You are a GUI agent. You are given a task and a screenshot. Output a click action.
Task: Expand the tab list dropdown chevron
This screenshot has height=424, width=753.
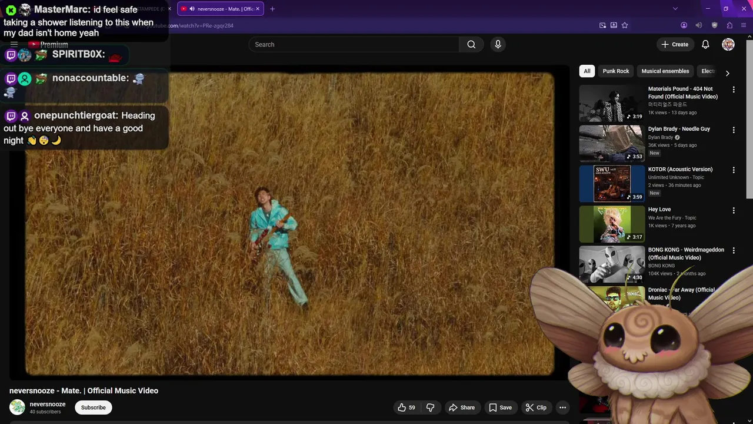(675, 9)
